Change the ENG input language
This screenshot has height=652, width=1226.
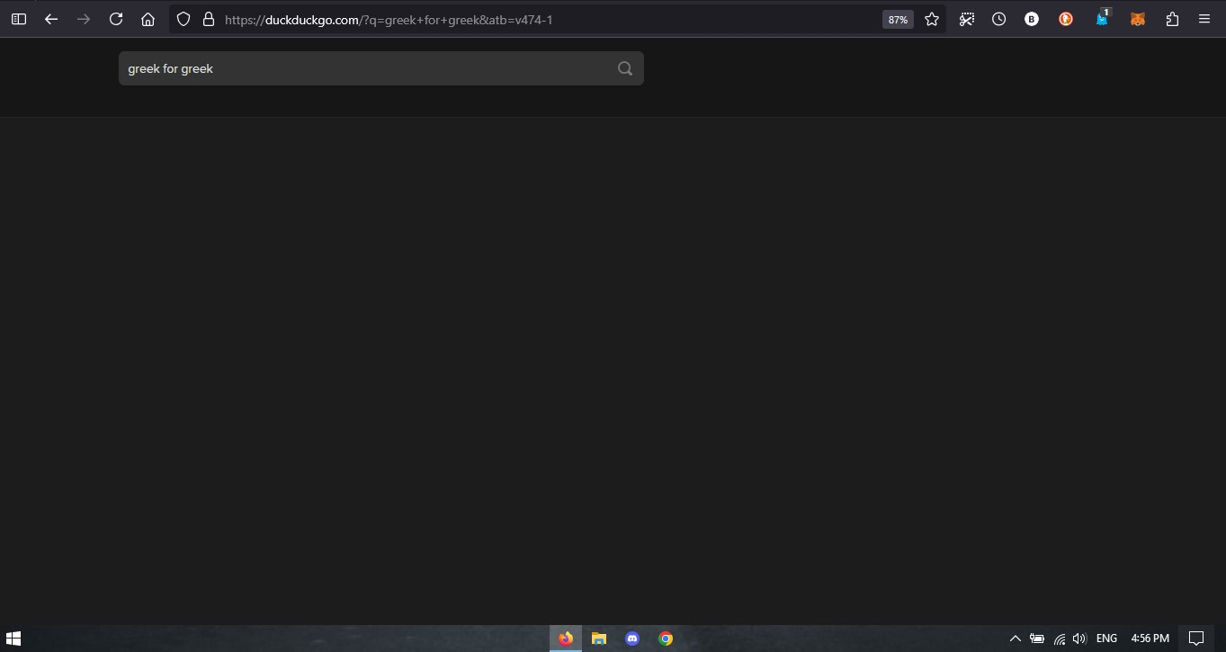[x=1107, y=639]
